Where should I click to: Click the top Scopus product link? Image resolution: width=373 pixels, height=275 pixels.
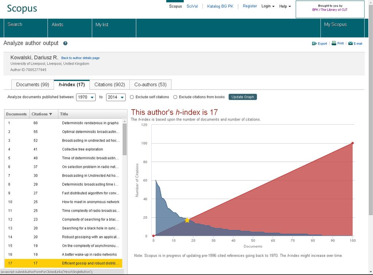point(175,6)
